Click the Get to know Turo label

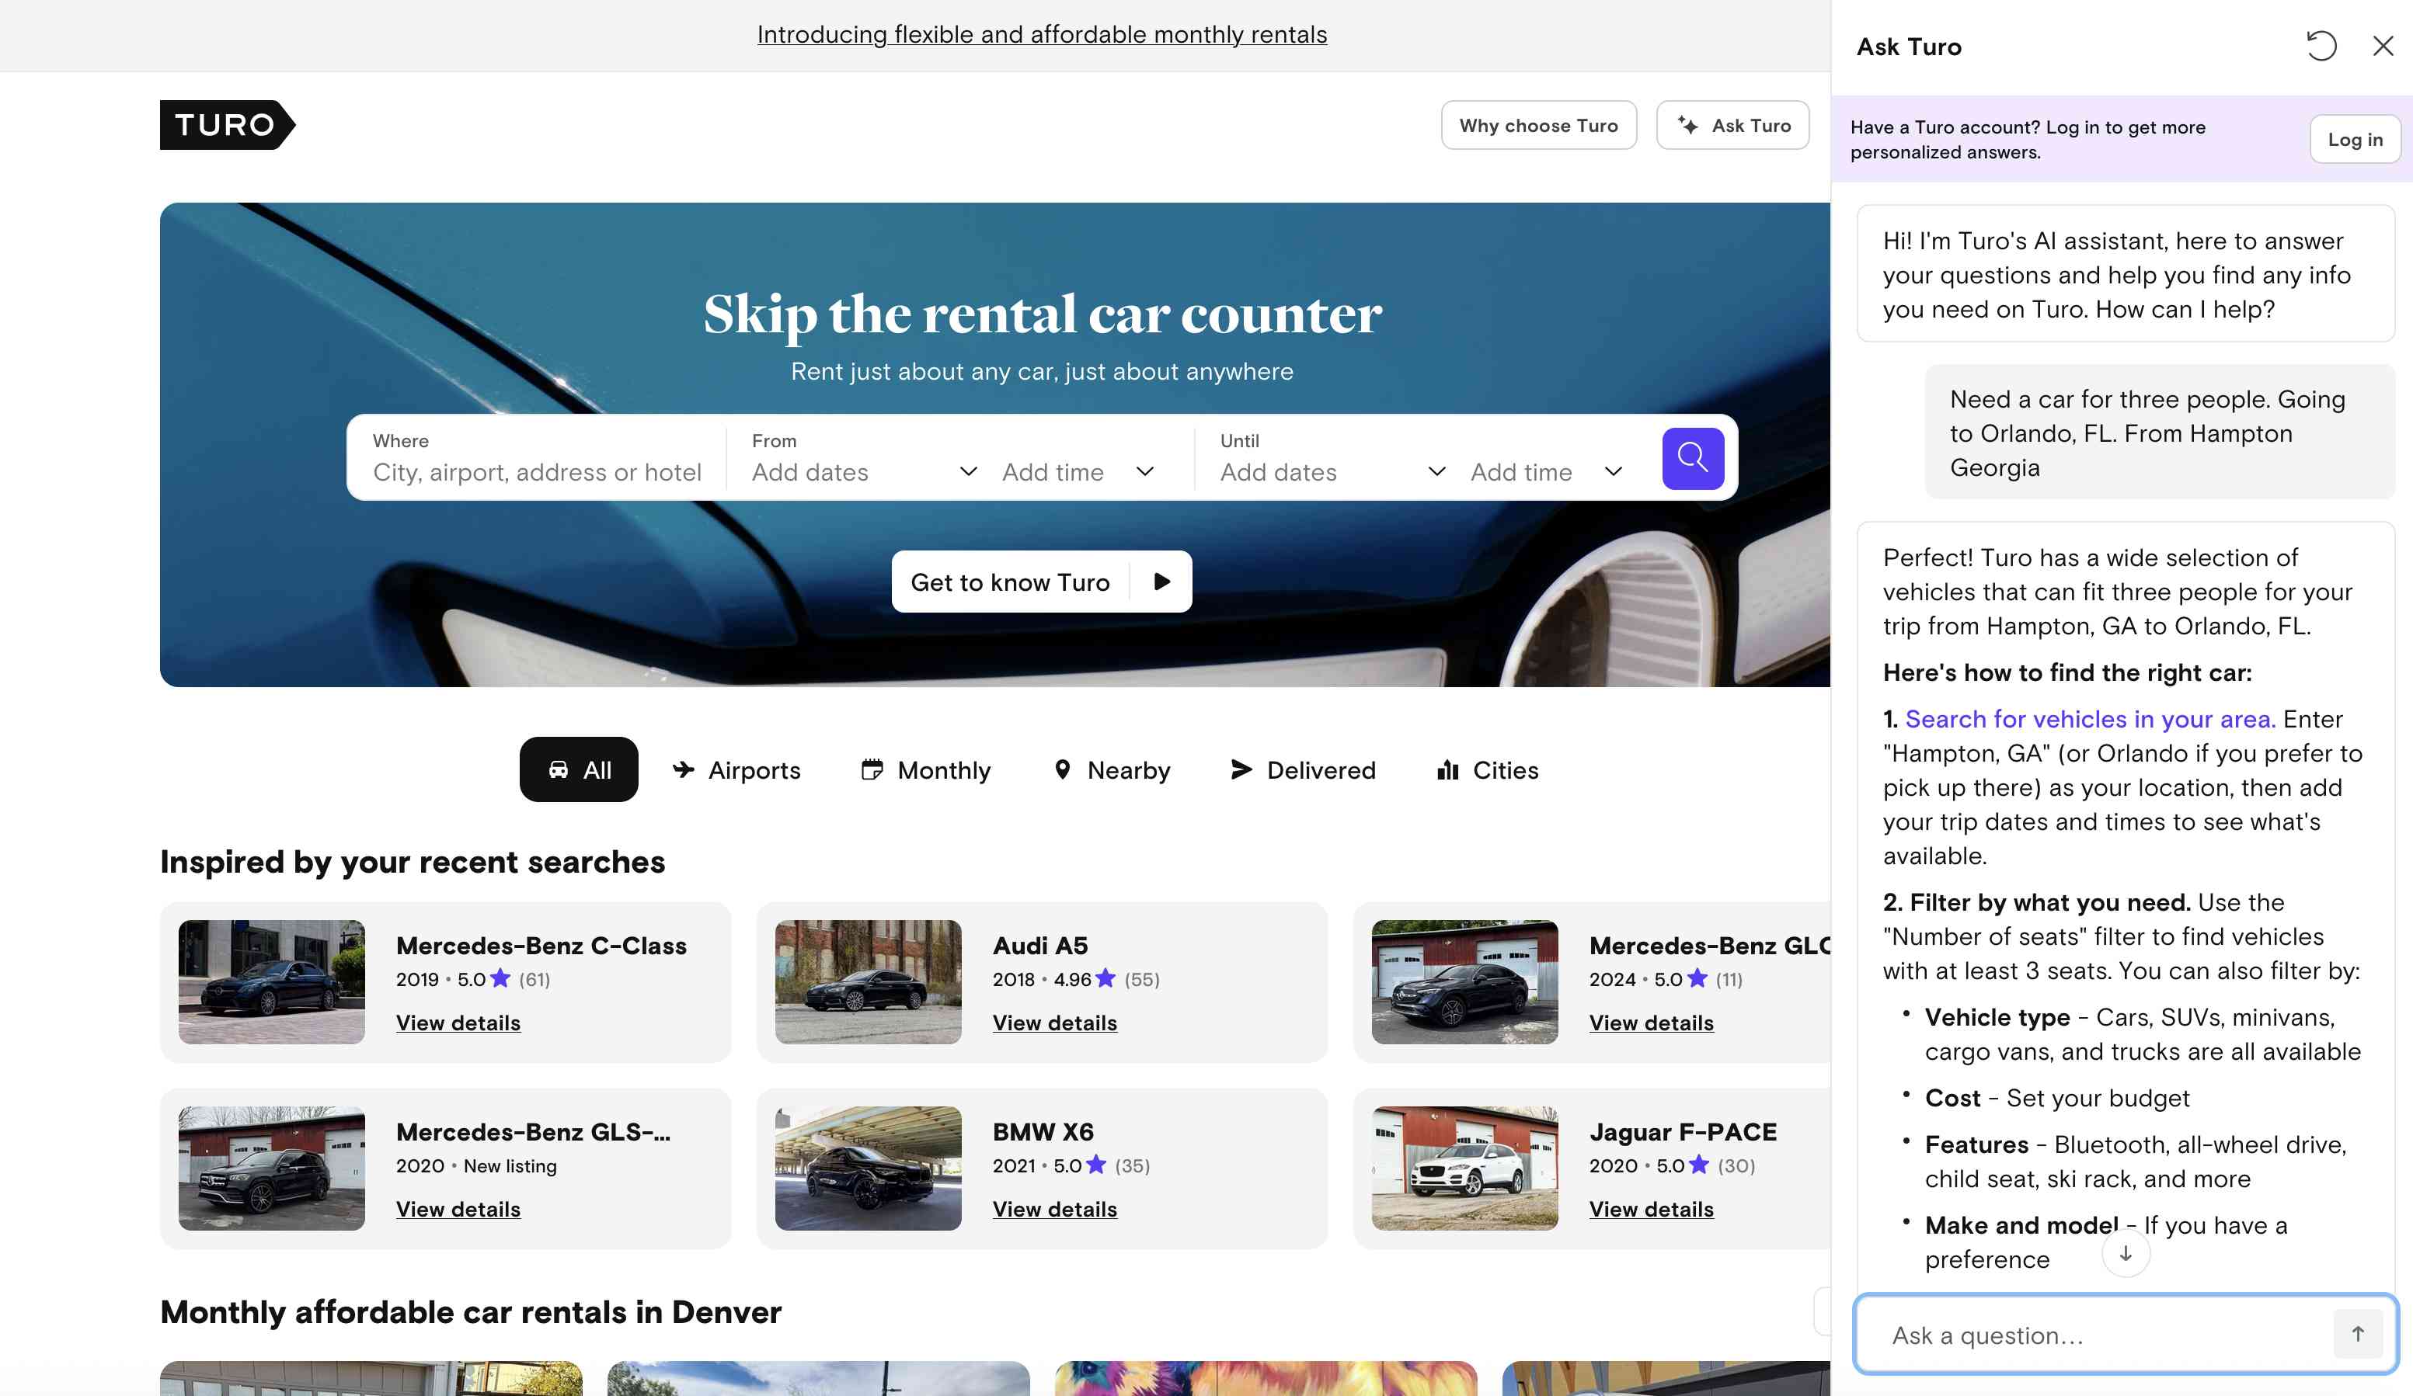click(x=1010, y=582)
